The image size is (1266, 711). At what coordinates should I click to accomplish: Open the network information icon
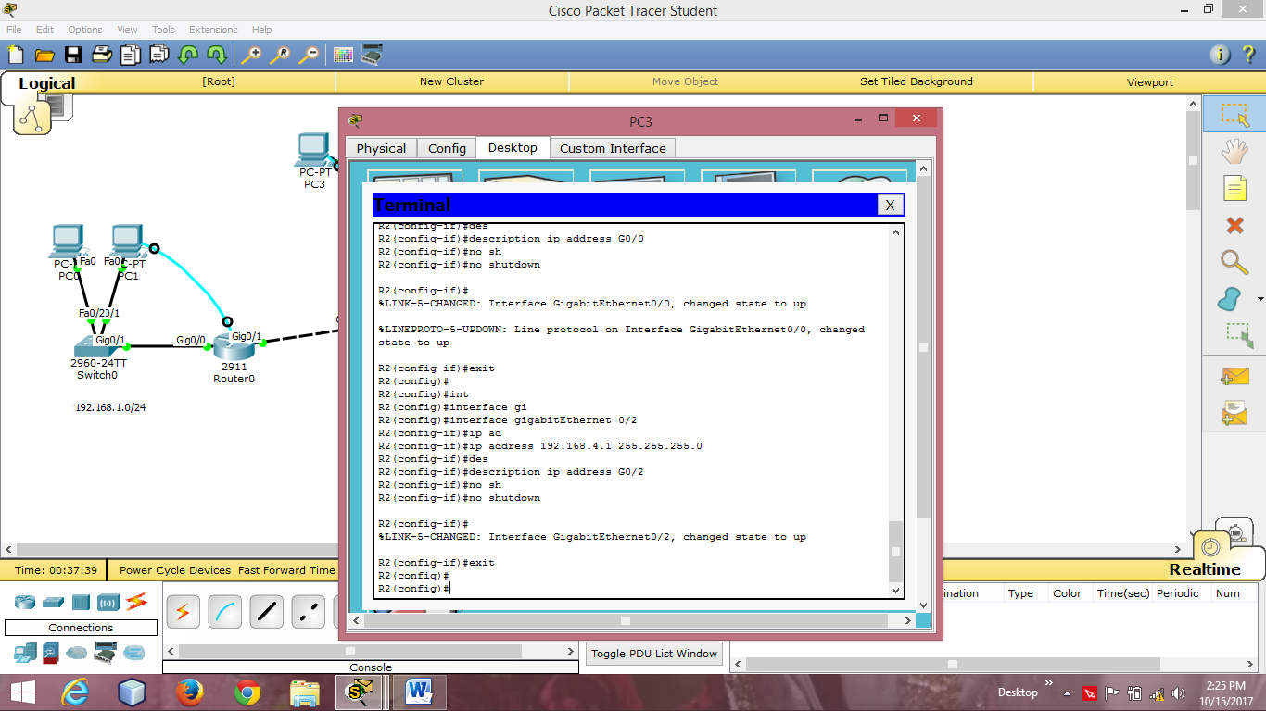coord(1221,55)
